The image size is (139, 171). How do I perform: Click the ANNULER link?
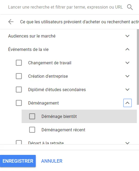[x=52, y=161]
